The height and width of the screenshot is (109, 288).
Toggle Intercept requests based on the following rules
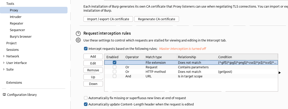point(86,49)
